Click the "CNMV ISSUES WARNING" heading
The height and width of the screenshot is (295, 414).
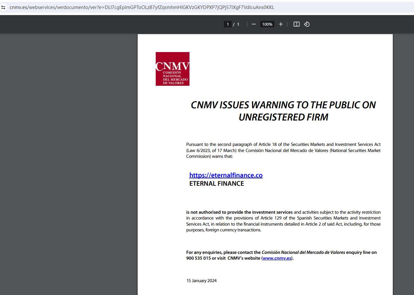(x=283, y=105)
